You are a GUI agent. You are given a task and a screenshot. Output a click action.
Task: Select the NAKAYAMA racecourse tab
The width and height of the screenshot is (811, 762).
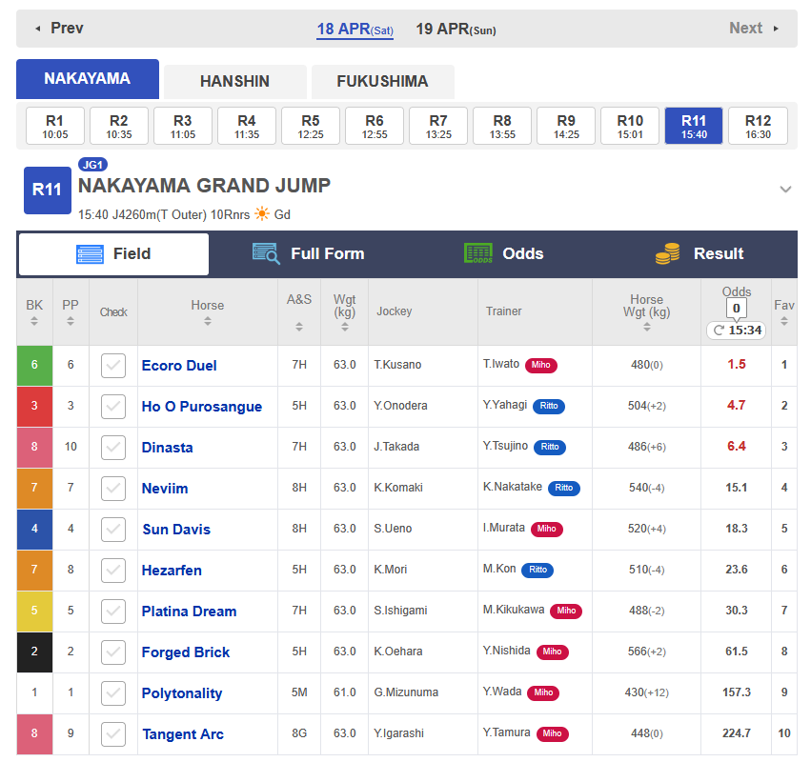[x=88, y=78]
